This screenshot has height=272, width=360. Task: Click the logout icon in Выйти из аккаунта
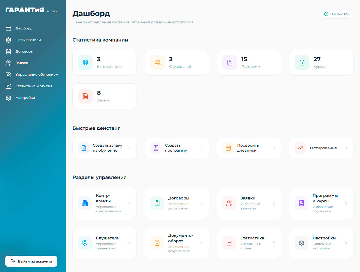pyautogui.click(x=13, y=261)
